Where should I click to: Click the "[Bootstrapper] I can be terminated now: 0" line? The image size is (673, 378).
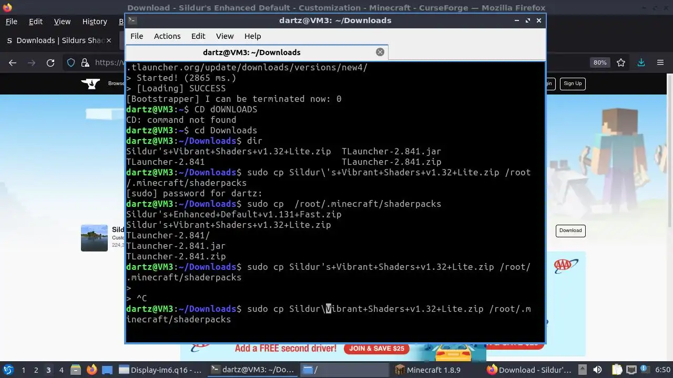tap(234, 99)
